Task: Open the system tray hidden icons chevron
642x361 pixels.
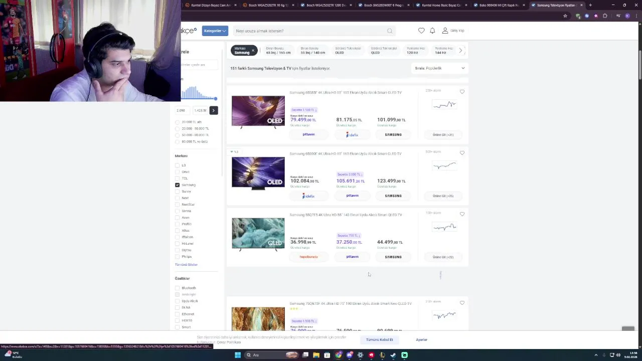Action: [x=596, y=355]
